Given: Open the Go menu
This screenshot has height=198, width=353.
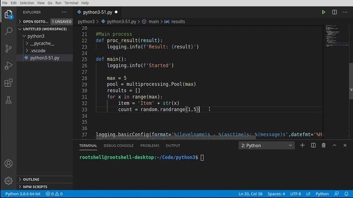Looking at the screenshot, I should [50, 3].
